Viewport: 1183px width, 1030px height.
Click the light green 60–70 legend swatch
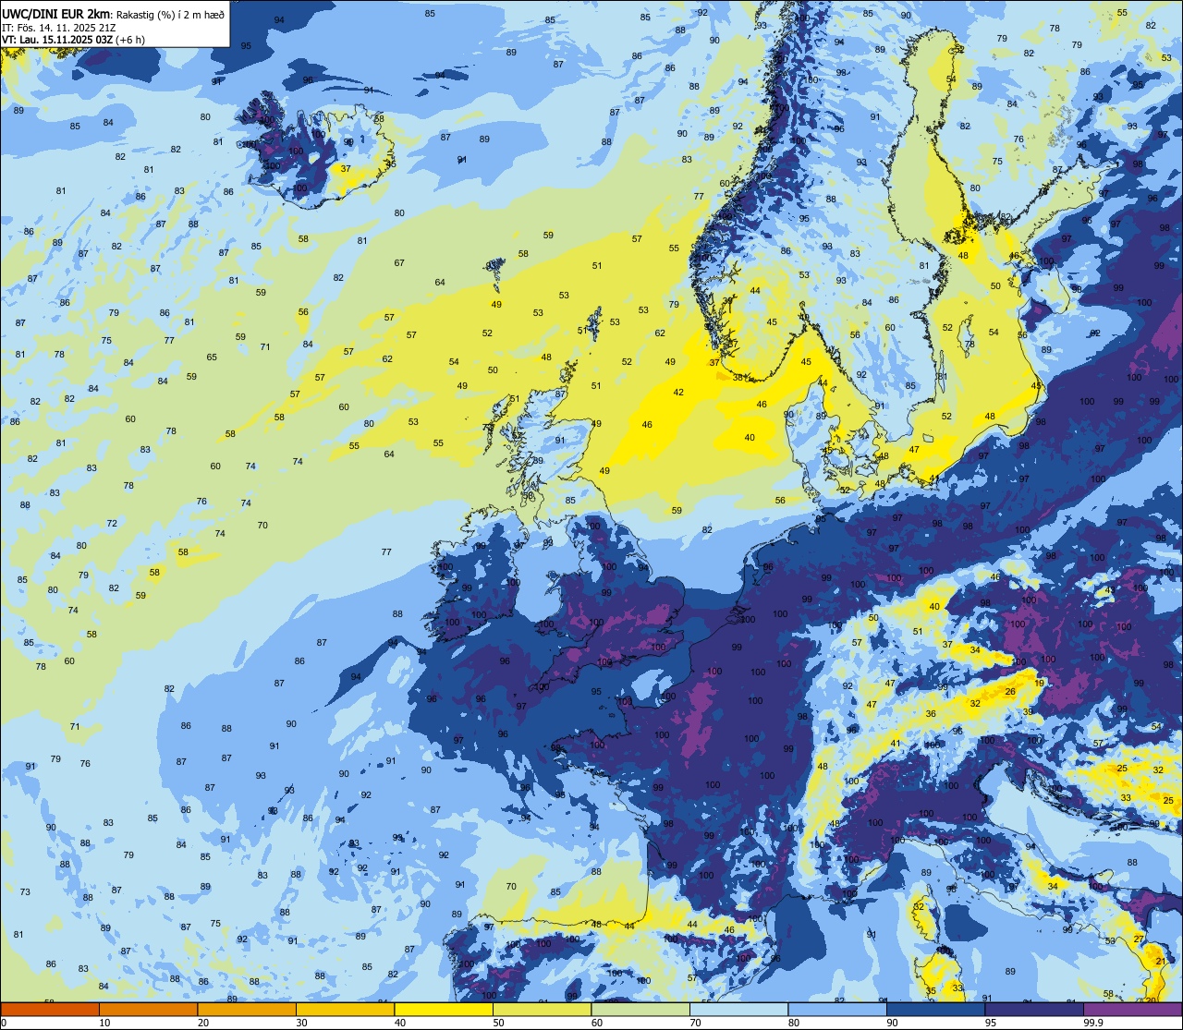pyautogui.click(x=640, y=1009)
